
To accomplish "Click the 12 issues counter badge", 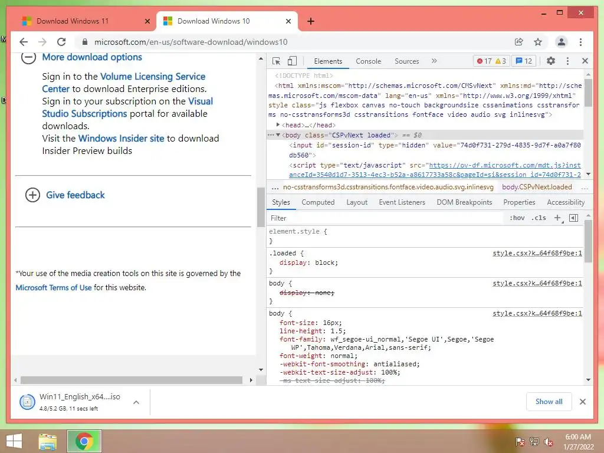I will (524, 61).
